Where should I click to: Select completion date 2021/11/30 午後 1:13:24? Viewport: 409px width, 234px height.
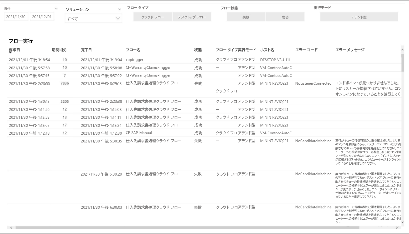coord(101,125)
